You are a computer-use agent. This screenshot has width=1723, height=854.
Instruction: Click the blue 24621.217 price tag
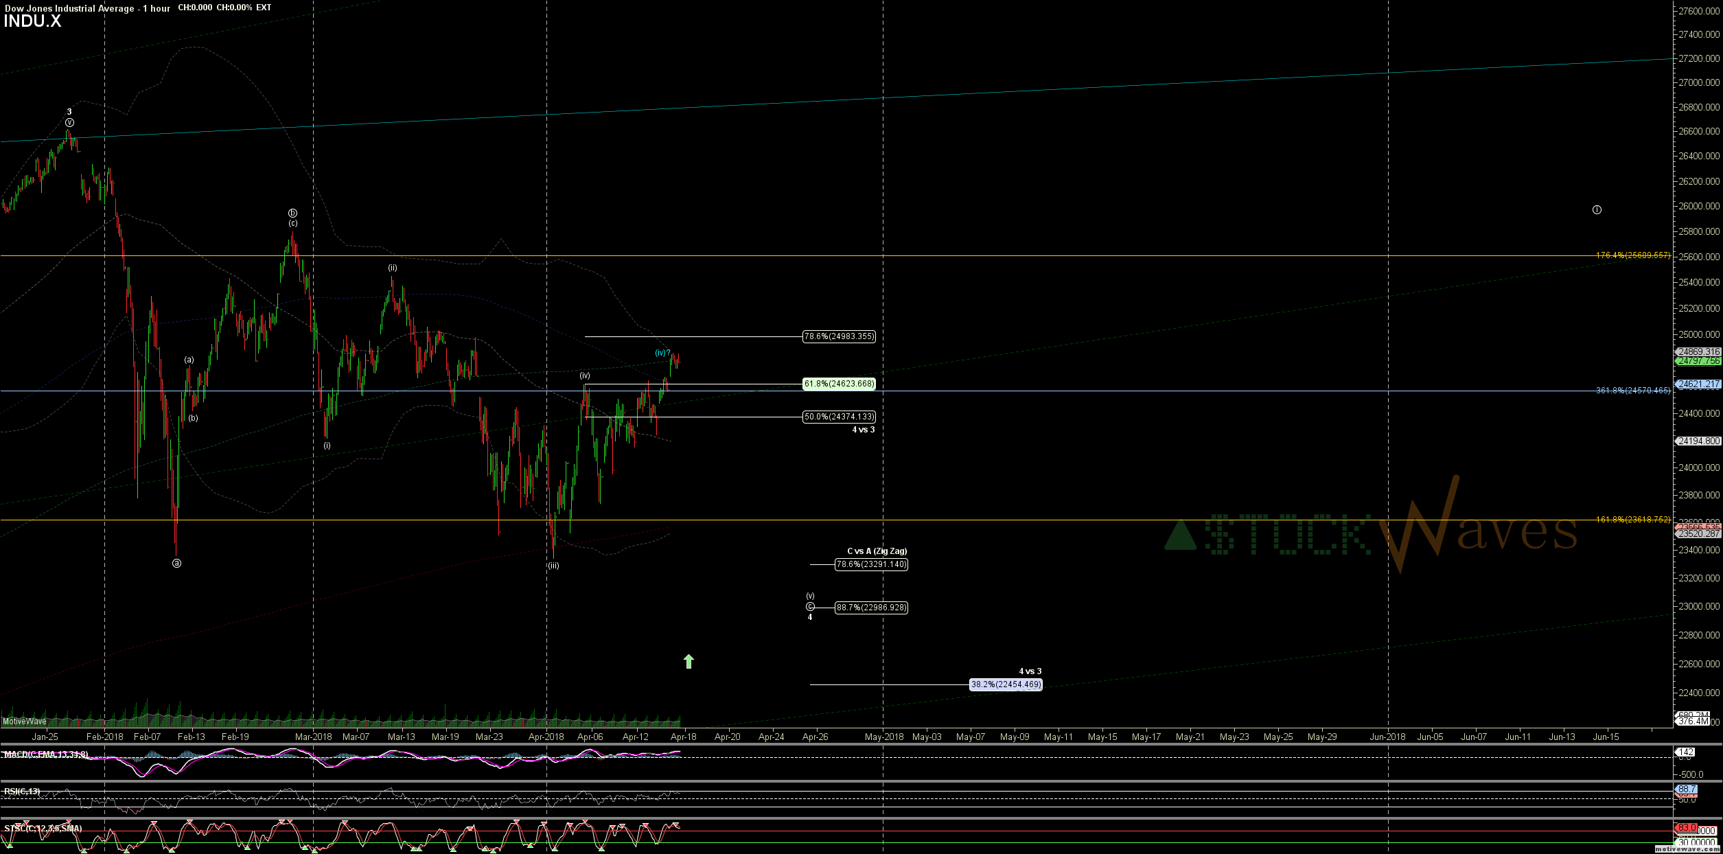(x=1698, y=384)
